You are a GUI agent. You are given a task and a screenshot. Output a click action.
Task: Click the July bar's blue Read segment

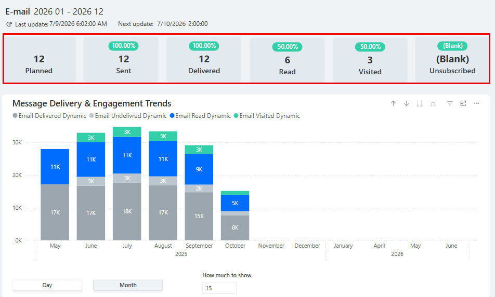pos(127,155)
